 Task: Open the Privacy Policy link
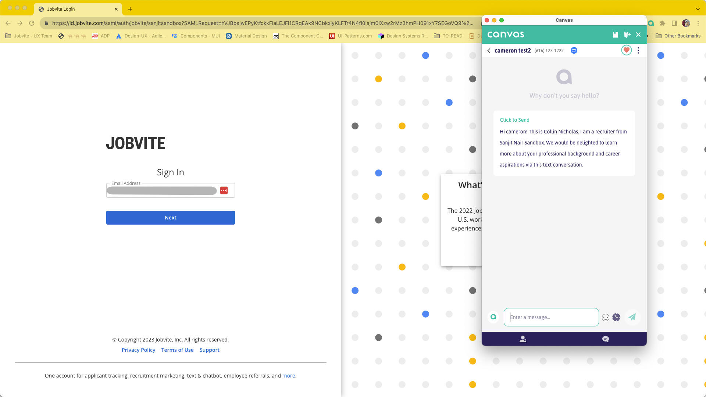138,350
